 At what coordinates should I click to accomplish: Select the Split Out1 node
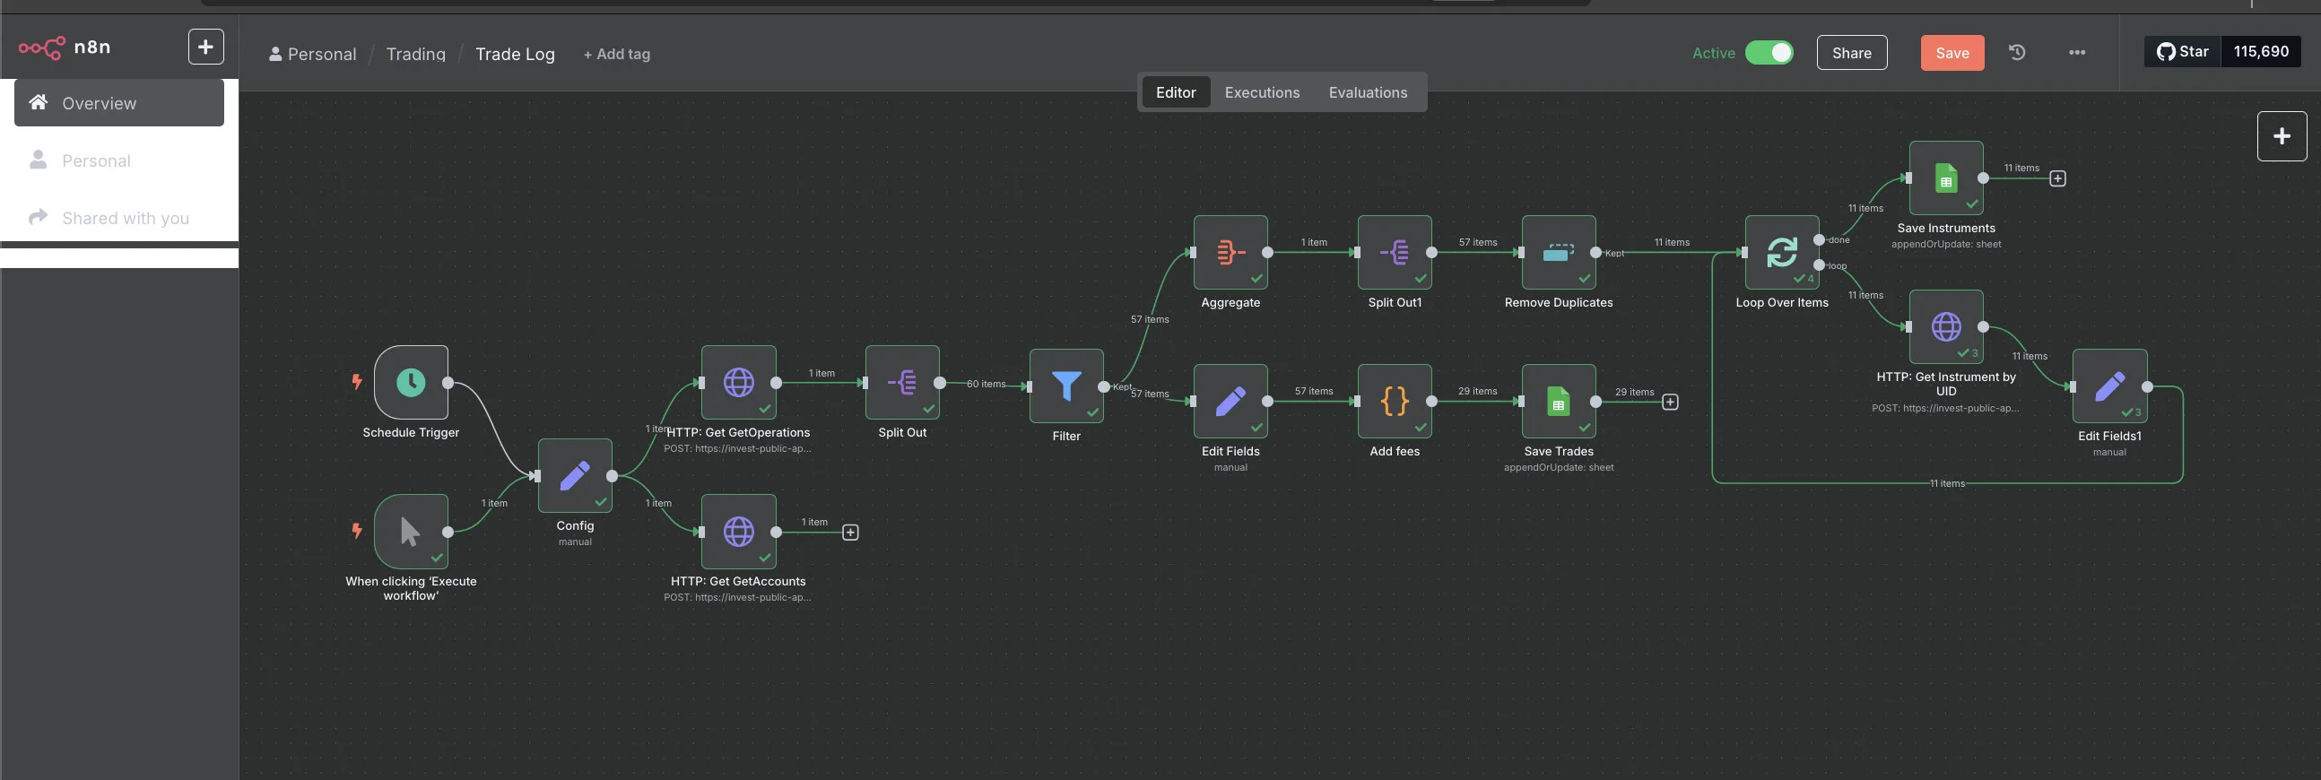pos(1395,252)
